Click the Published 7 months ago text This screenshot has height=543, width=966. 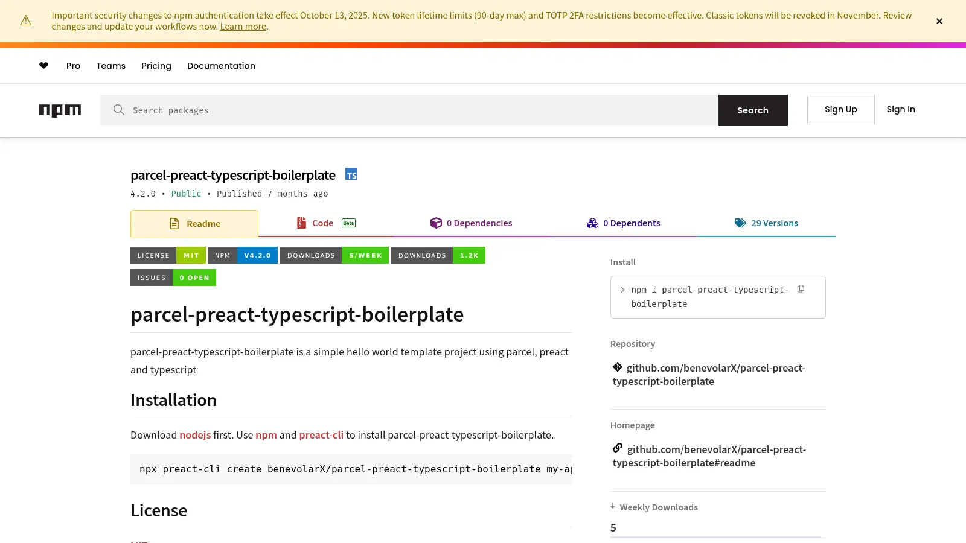coord(272,194)
